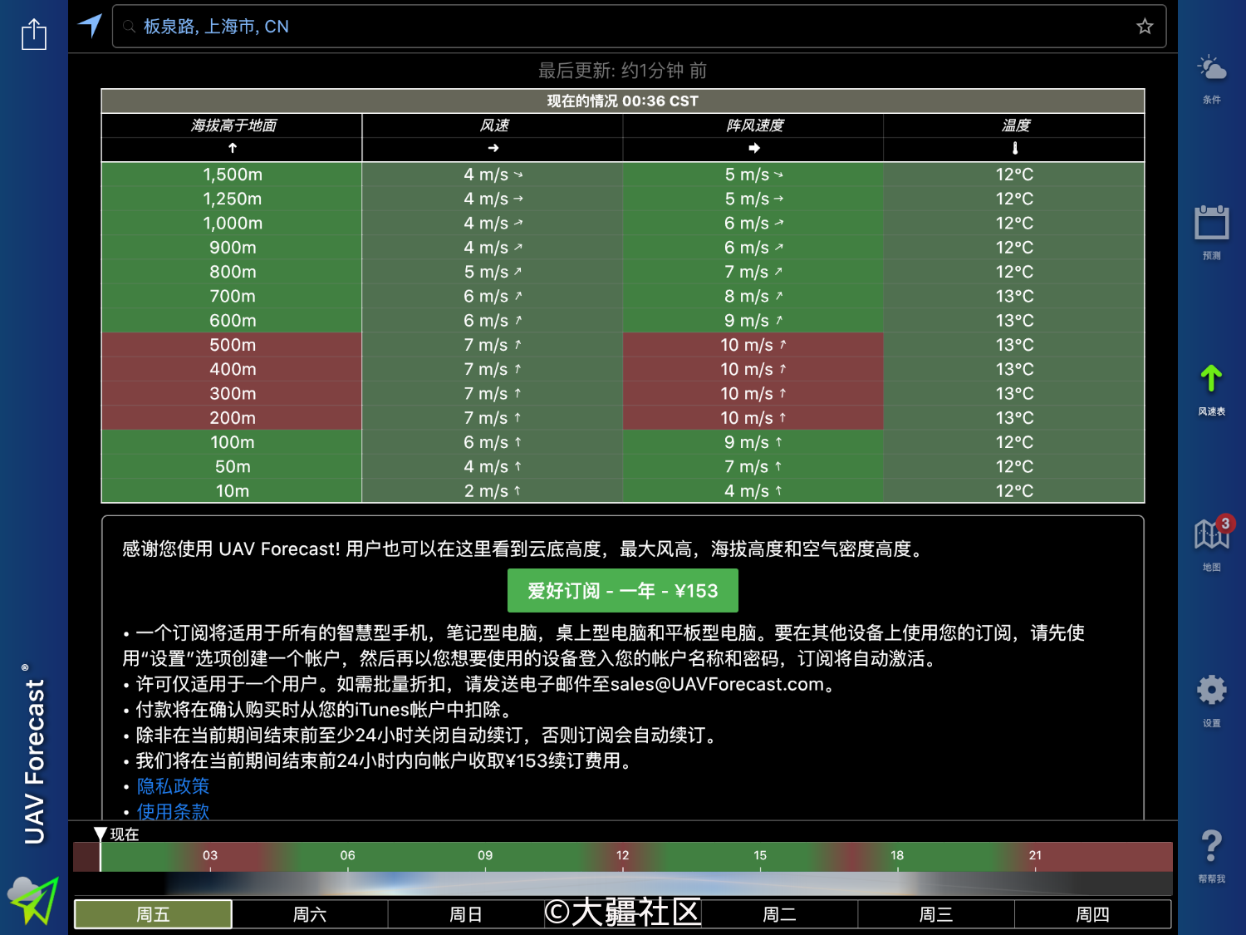This screenshot has height=935, width=1246.
Task: Open the 隐私政策 privacy policy link
Action: (173, 786)
